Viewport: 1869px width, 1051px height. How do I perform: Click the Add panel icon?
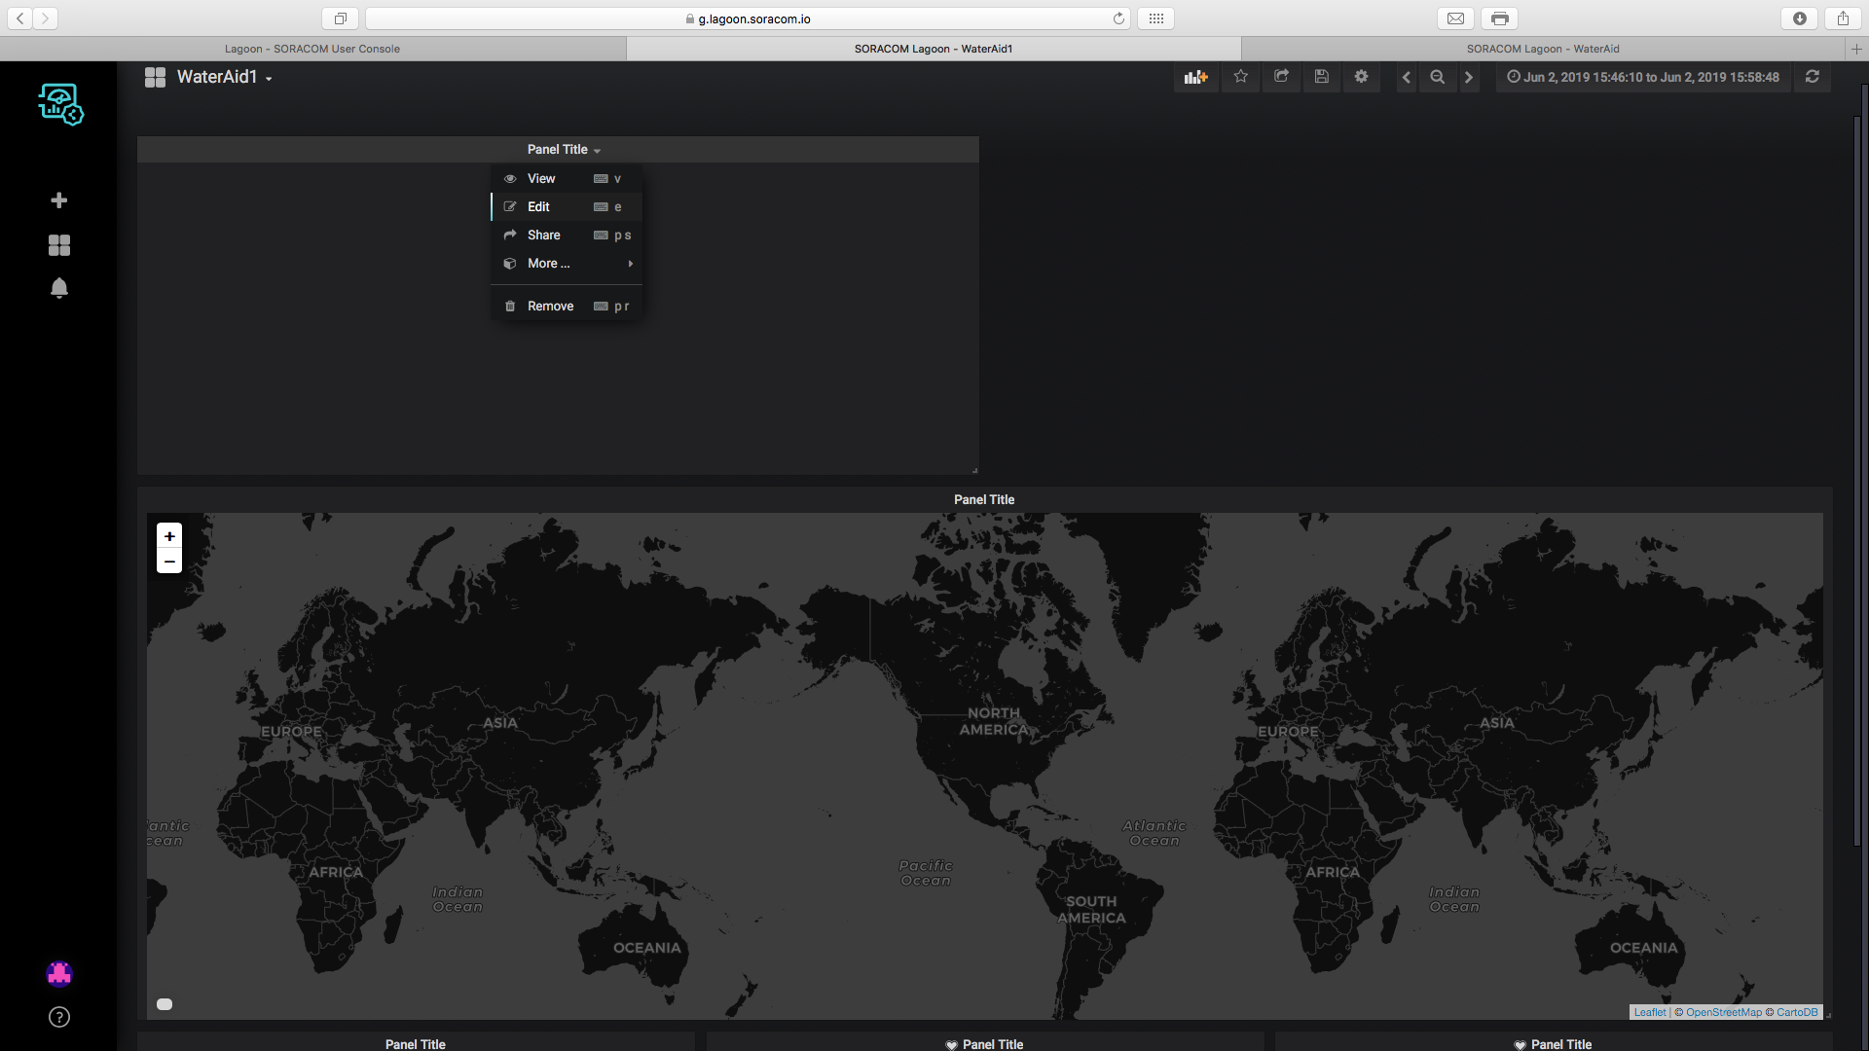pos(1195,77)
